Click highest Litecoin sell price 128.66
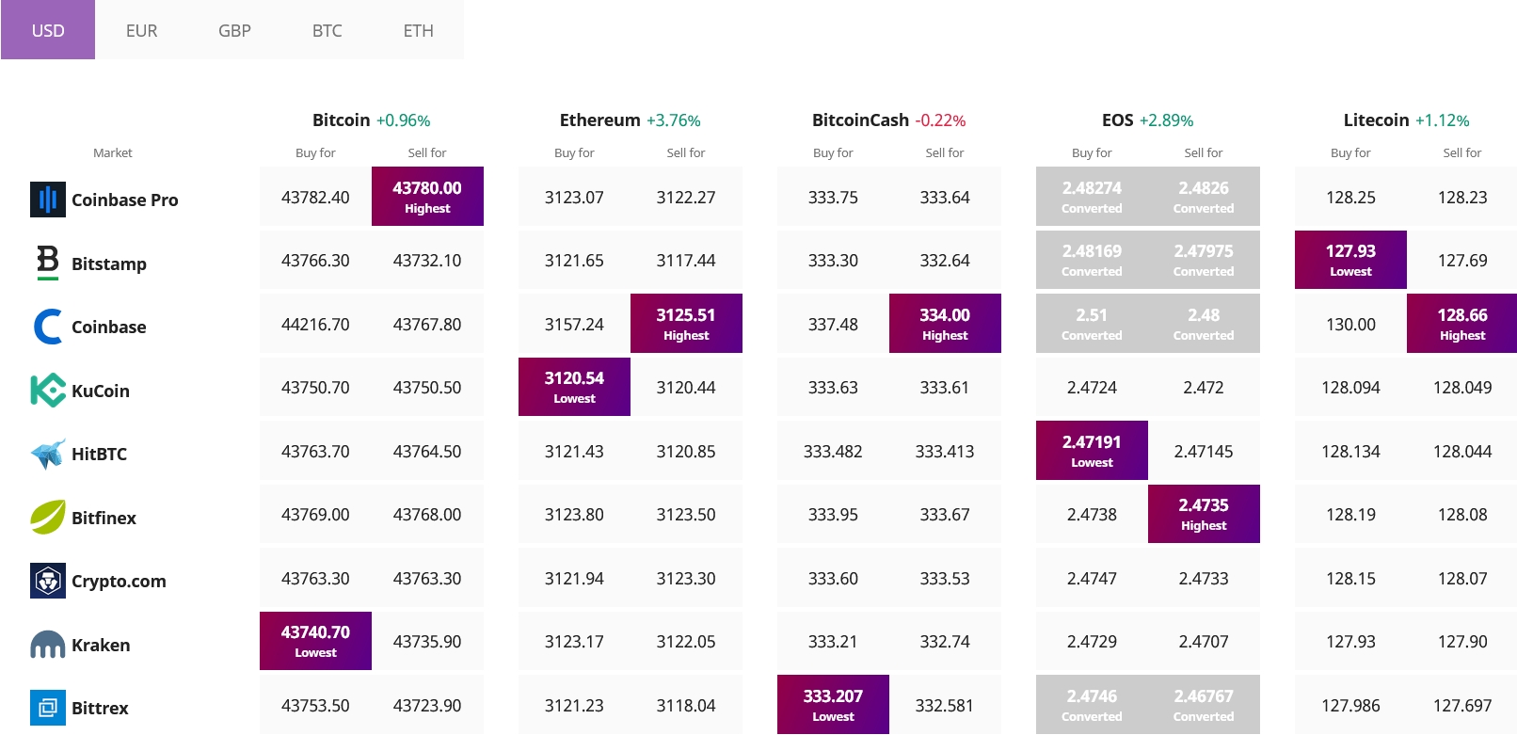This screenshot has width=1517, height=735. (x=1462, y=324)
